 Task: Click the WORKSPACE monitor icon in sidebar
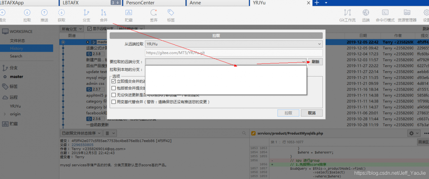tap(5, 31)
